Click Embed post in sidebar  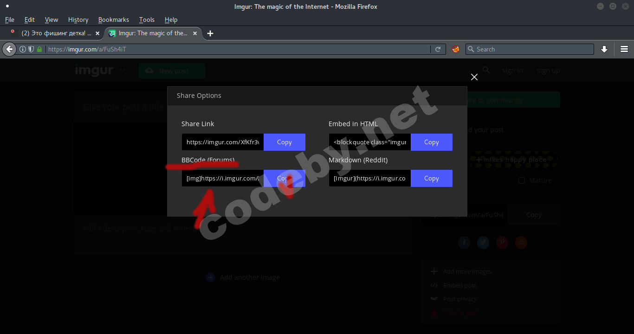tap(453, 286)
